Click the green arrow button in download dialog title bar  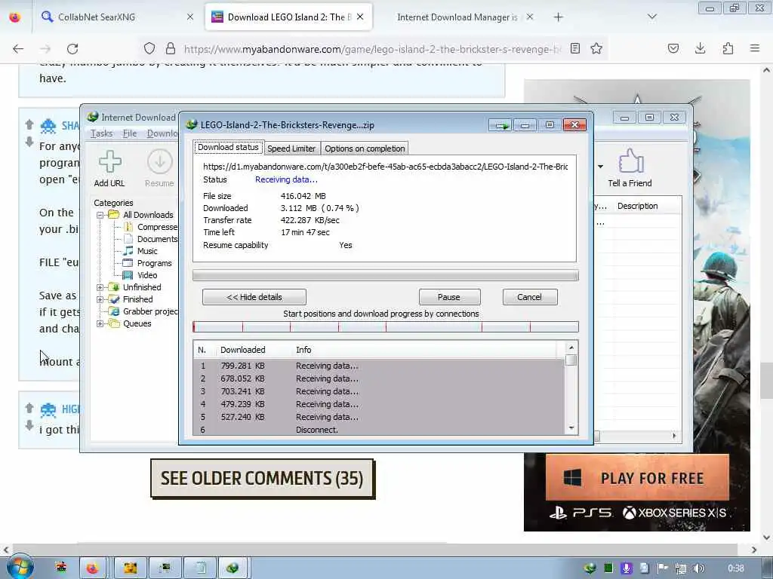[501, 126]
